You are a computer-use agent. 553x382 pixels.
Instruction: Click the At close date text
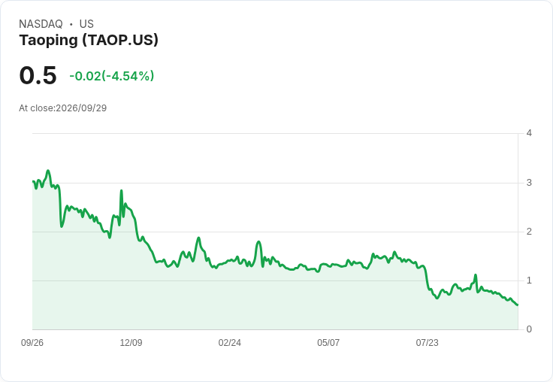tap(63, 108)
